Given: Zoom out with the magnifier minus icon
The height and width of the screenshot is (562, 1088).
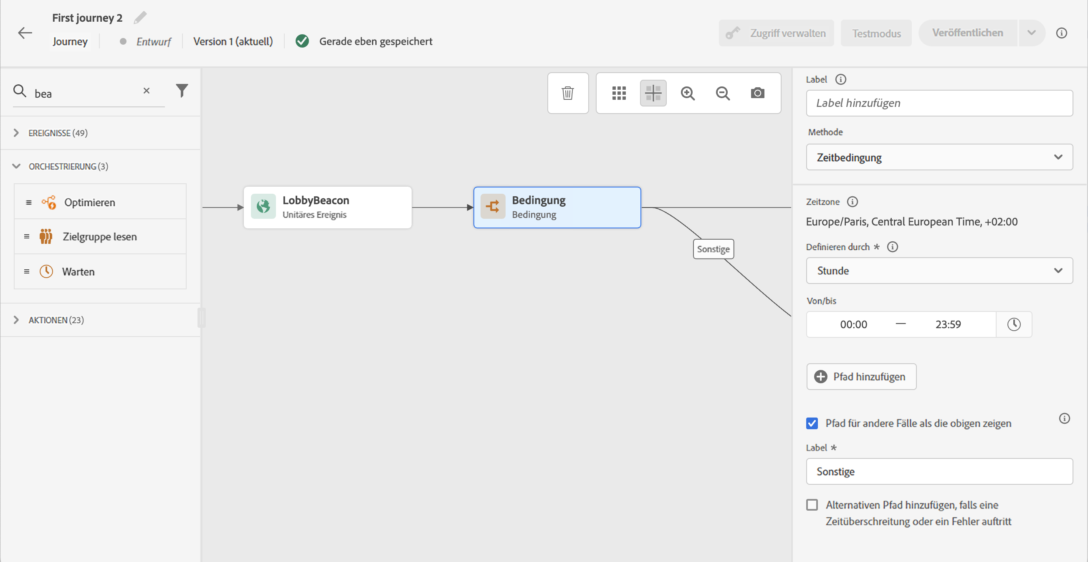Looking at the screenshot, I should tap(723, 93).
